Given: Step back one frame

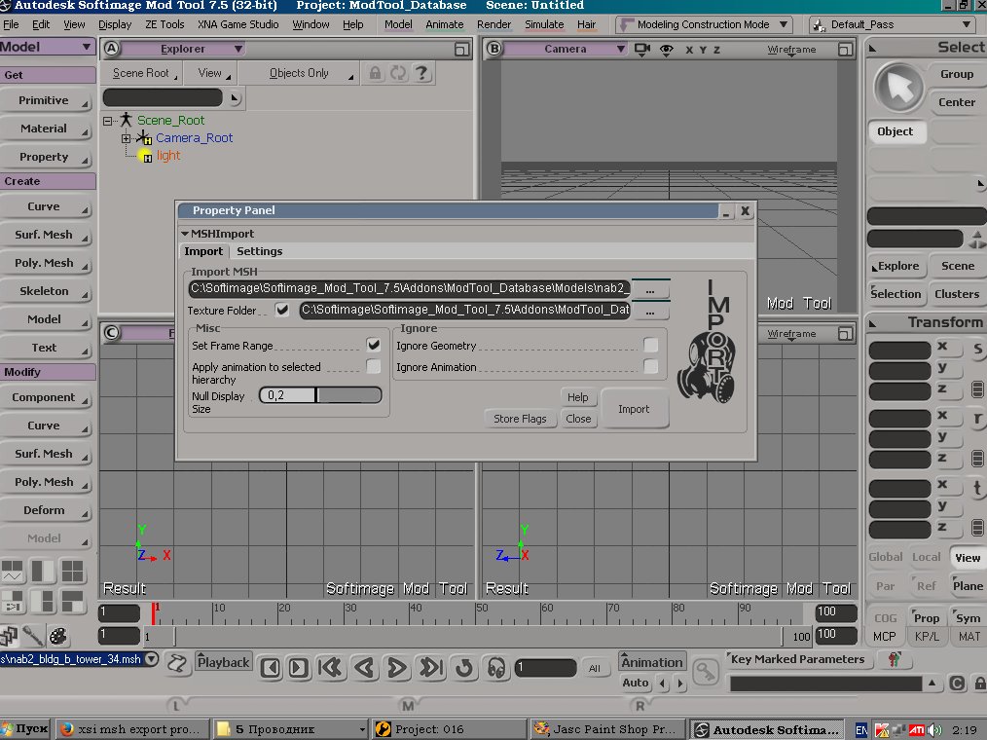Looking at the screenshot, I should [271, 668].
